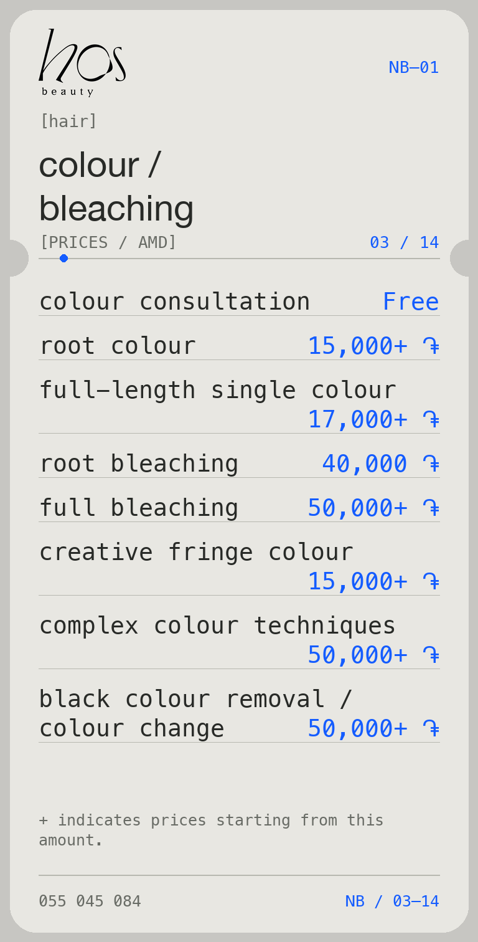This screenshot has width=478, height=942.
Task: Click the creative fringe 15,000+ price
Action: tap(374, 581)
